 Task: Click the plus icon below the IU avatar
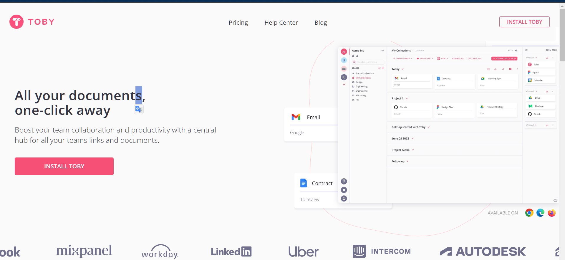344,85
